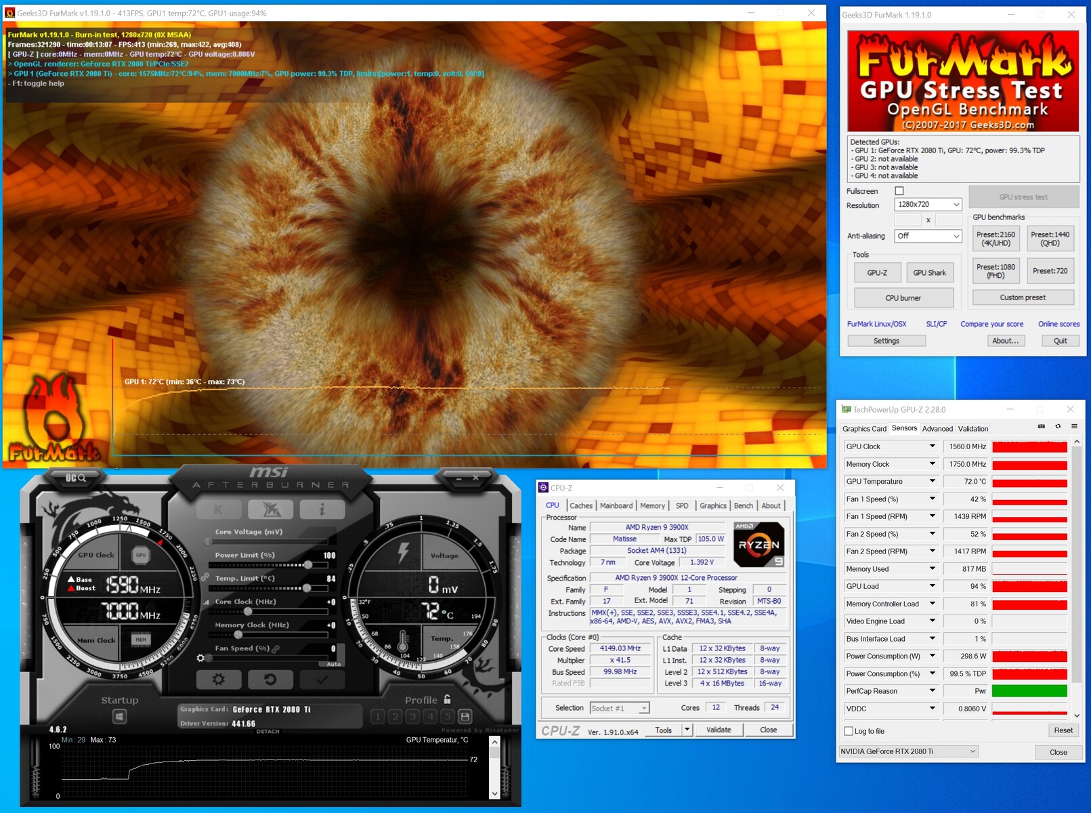Click GPU-Z refresh icon
The image size is (1091, 813).
click(x=1058, y=427)
